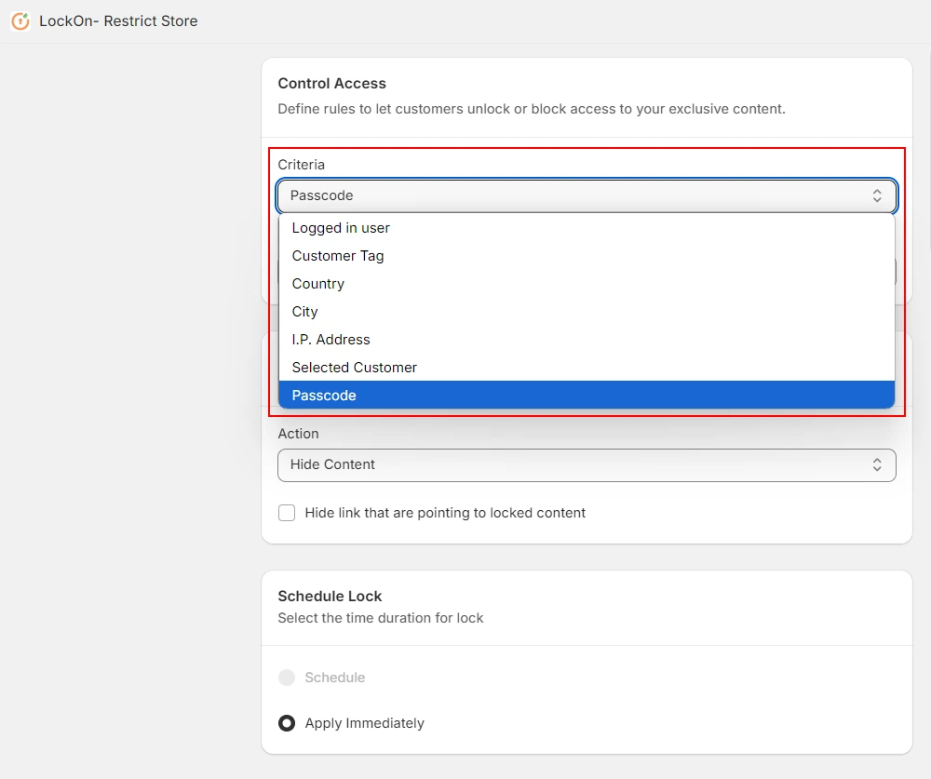Image resolution: width=931 pixels, height=779 pixels.
Task: Choose I.P. Address criteria option
Action: 587,340
